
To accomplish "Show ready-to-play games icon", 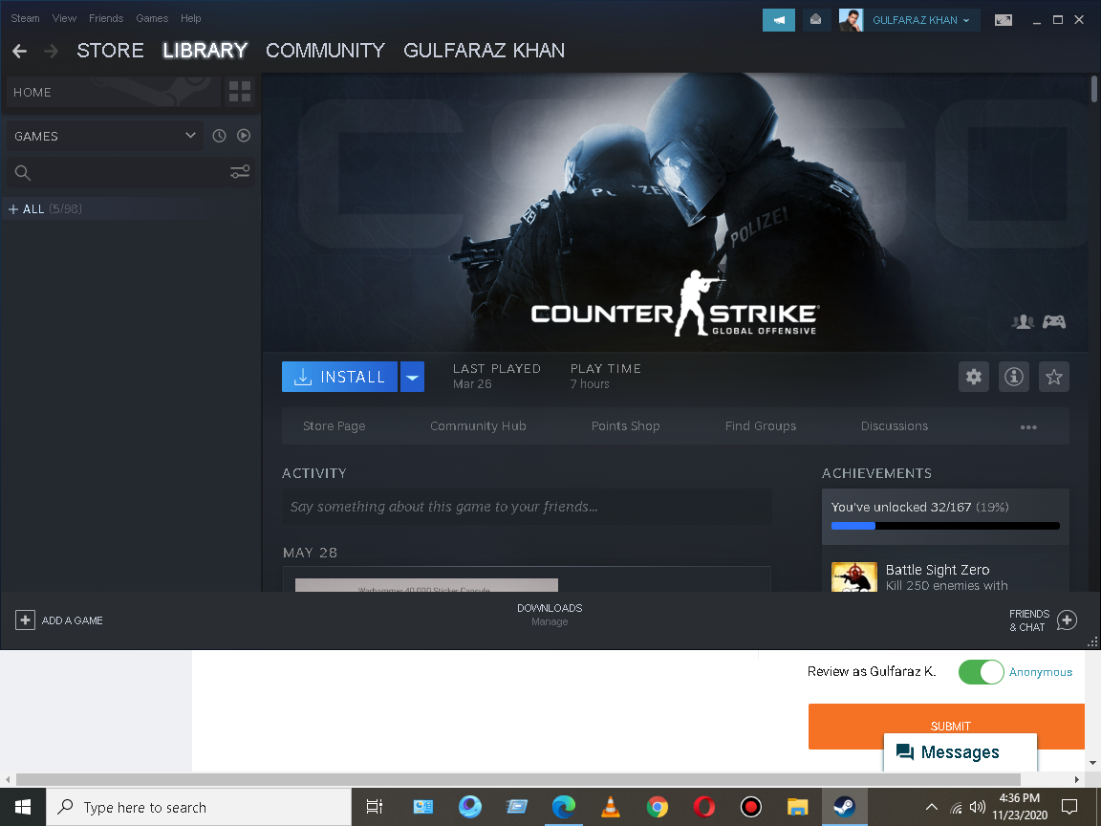I will click(244, 136).
